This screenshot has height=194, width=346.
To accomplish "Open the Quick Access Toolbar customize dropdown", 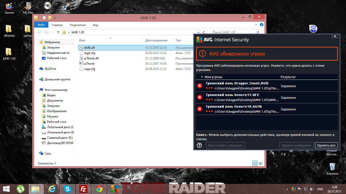I will (x=55, y=18).
